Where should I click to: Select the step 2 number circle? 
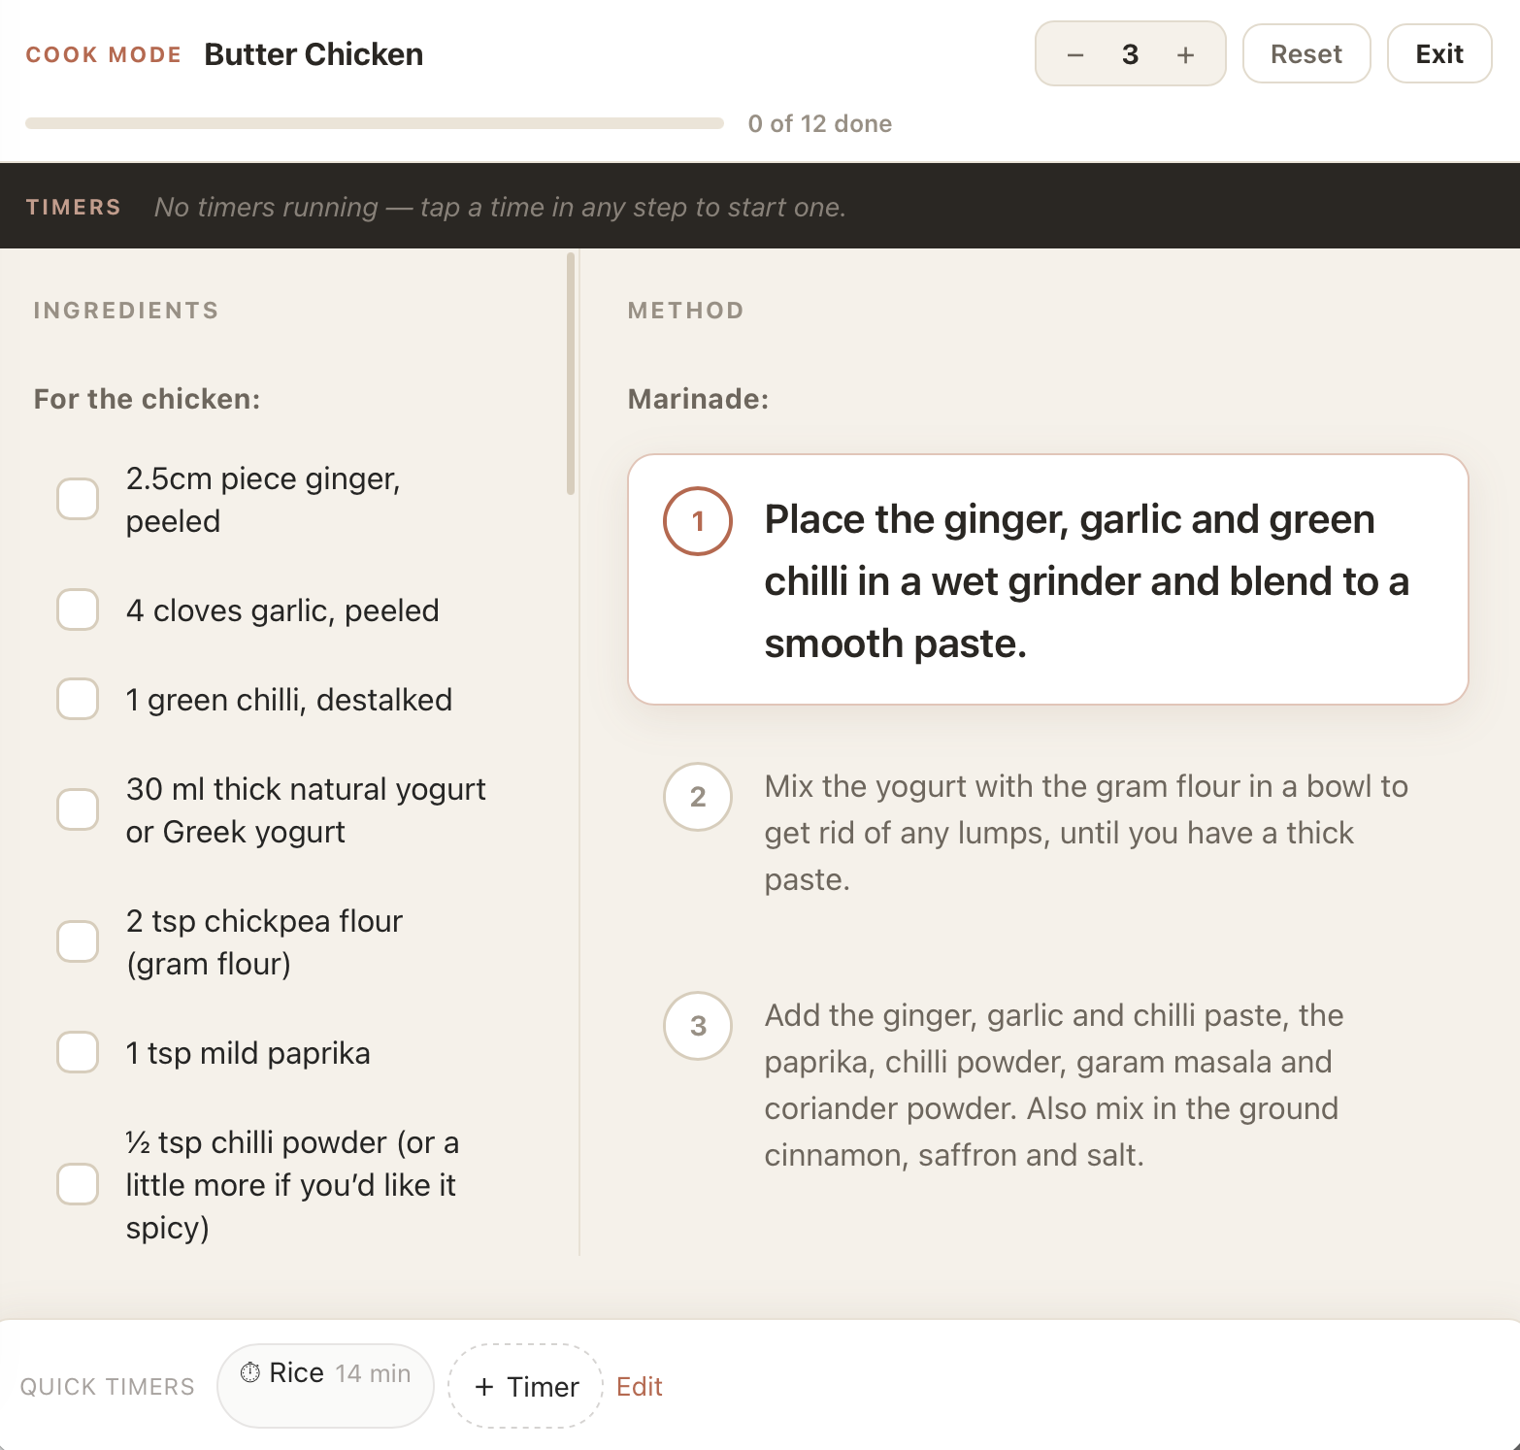(x=698, y=797)
